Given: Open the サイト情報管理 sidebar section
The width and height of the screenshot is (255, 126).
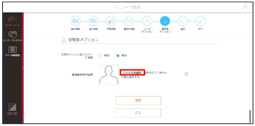Looking at the screenshot, I should coord(12,52).
